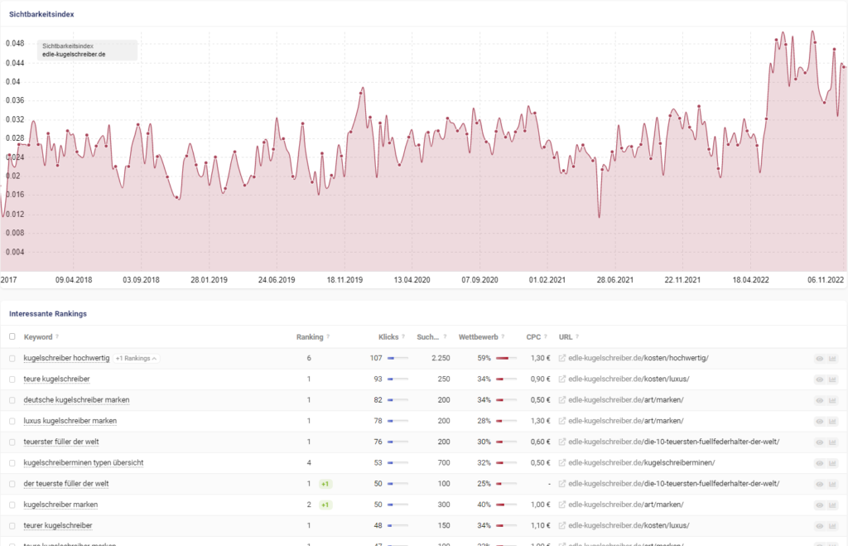Click help icon next to Ranking header
848x546 pixels.
(328, 336)
